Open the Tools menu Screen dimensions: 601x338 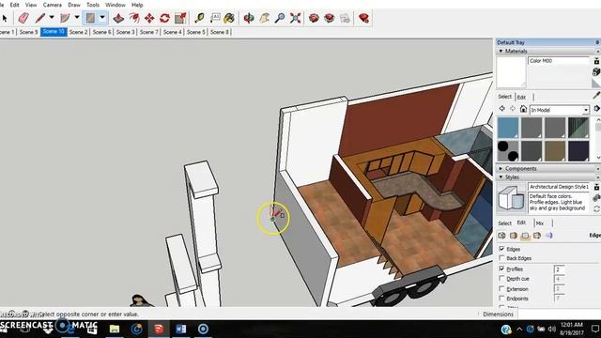click(93, 5)
